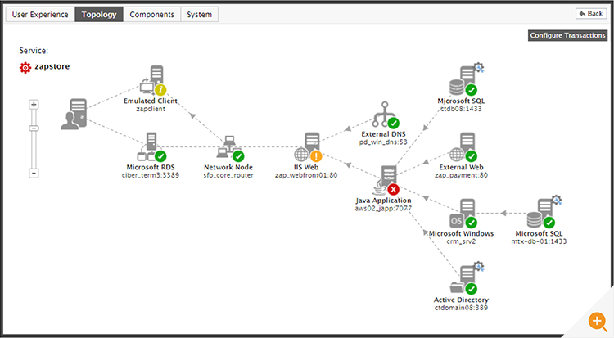
Task: Click gear overlay on Active Directory node
Action: tap(479, 267)
